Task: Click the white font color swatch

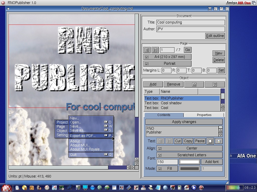Action: 189,162
